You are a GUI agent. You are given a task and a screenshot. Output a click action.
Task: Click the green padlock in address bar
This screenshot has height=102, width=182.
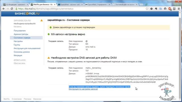pos(16,9)
